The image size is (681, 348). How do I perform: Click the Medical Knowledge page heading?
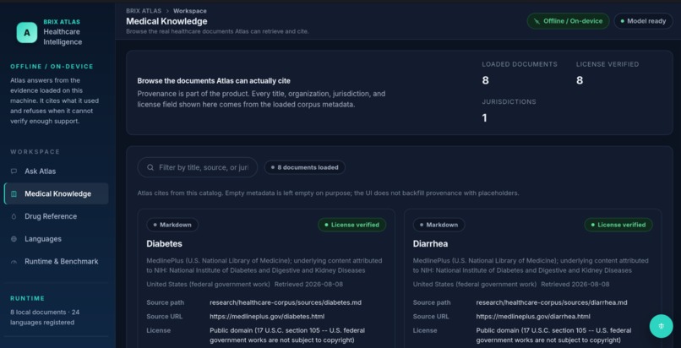(166, 21)
